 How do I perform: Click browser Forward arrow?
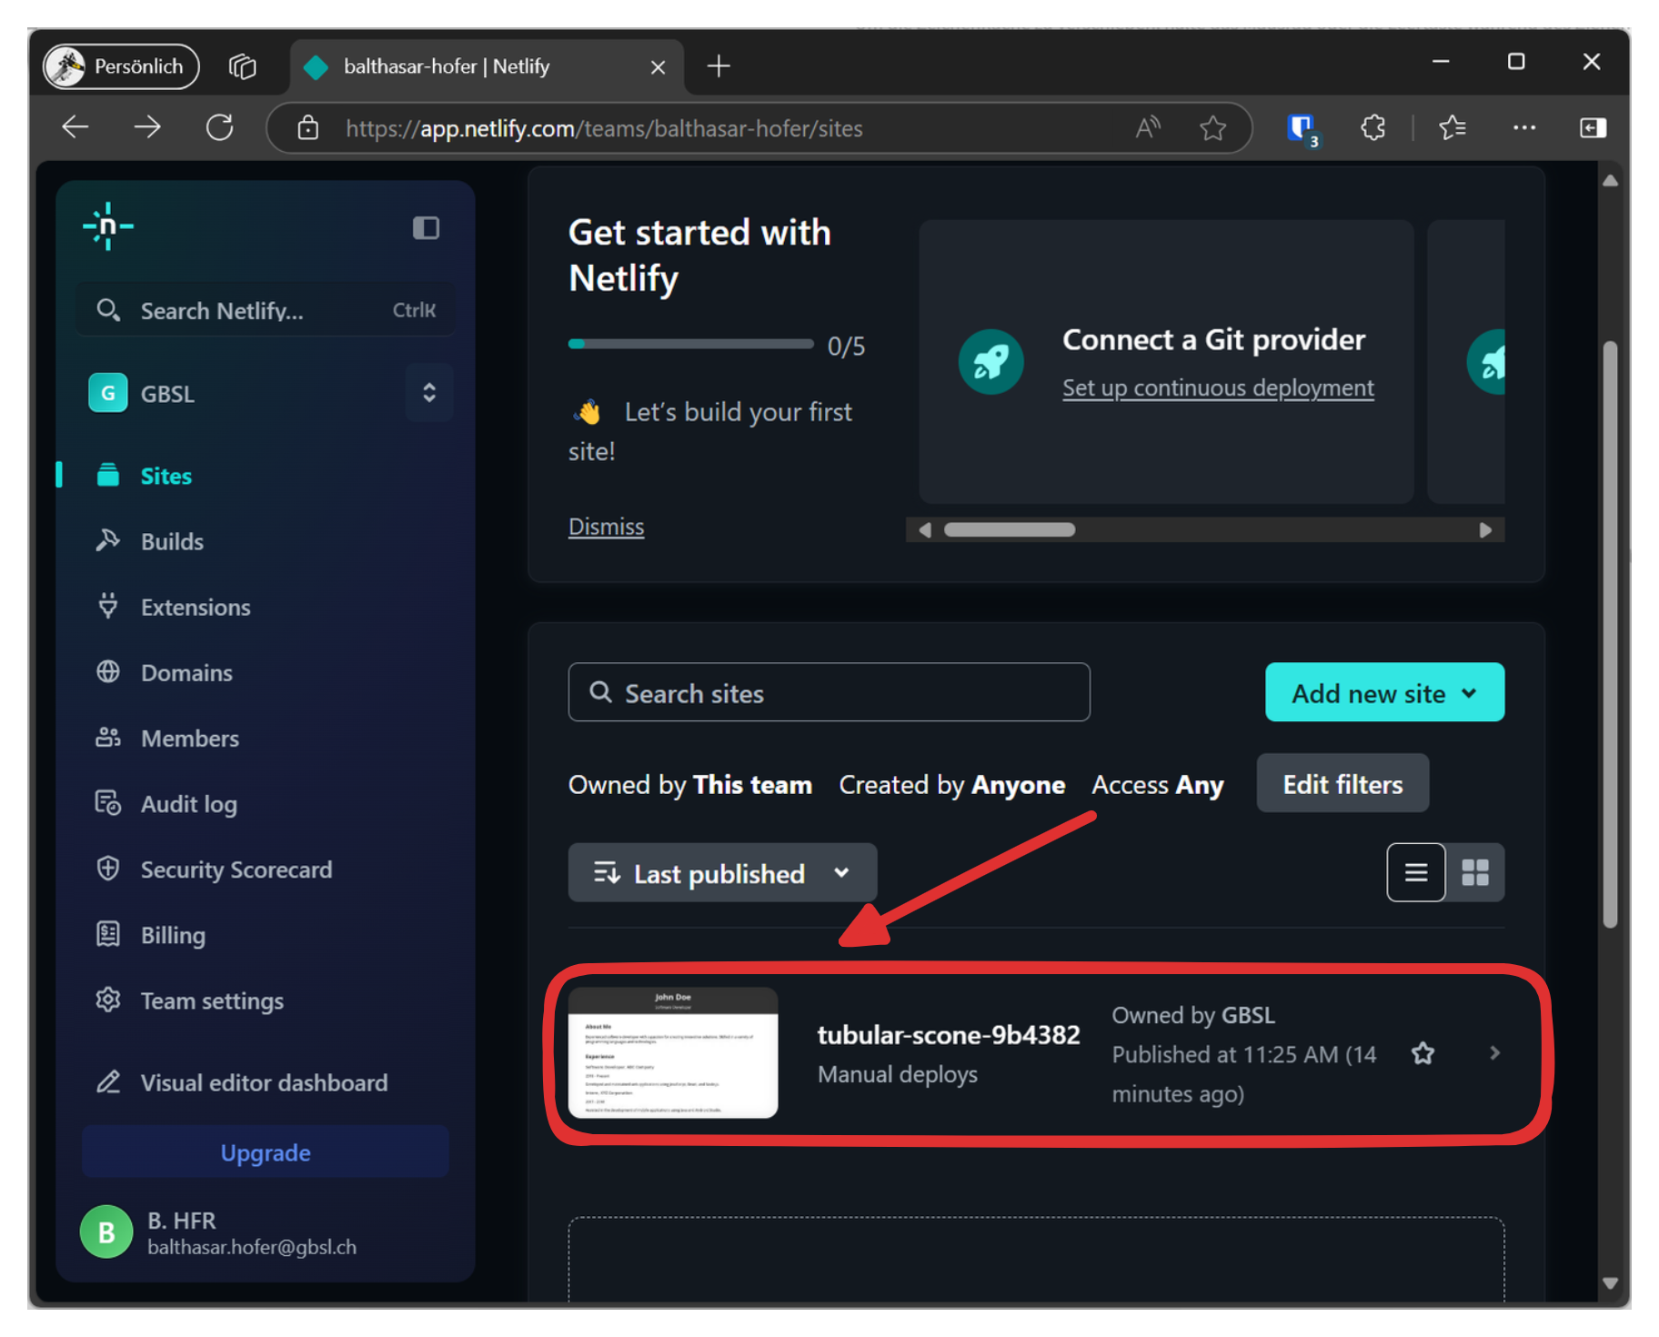[146, 127]
